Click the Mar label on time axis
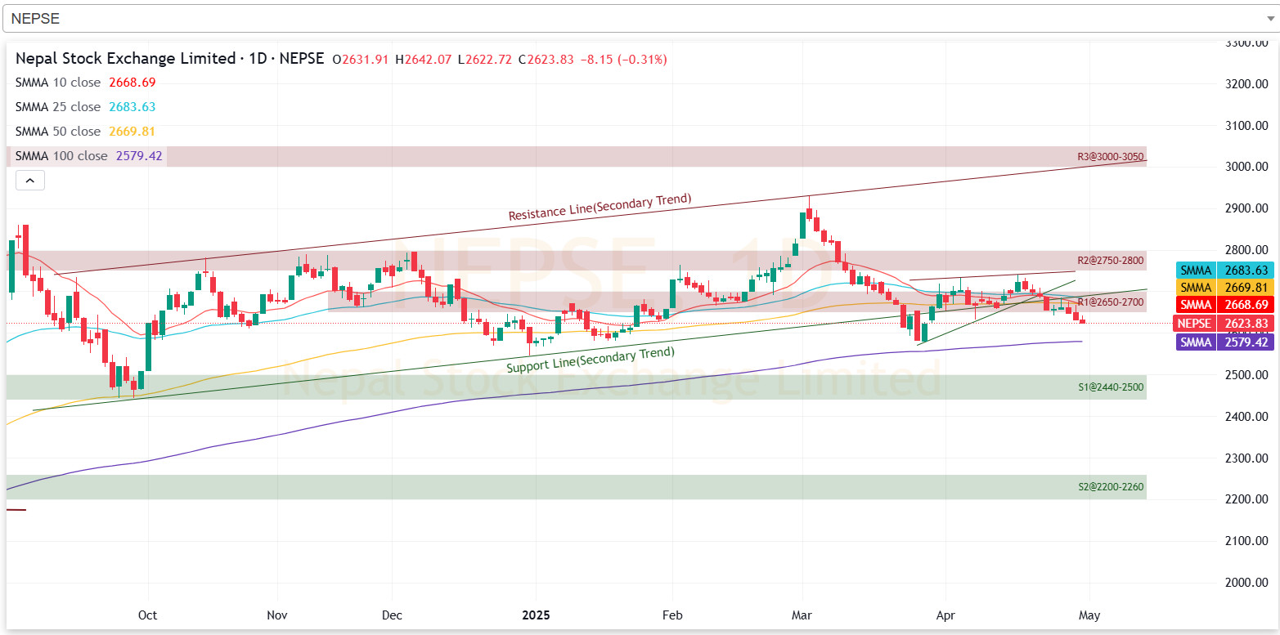This screenshot has width=1280, height=635. pos(802,615)
